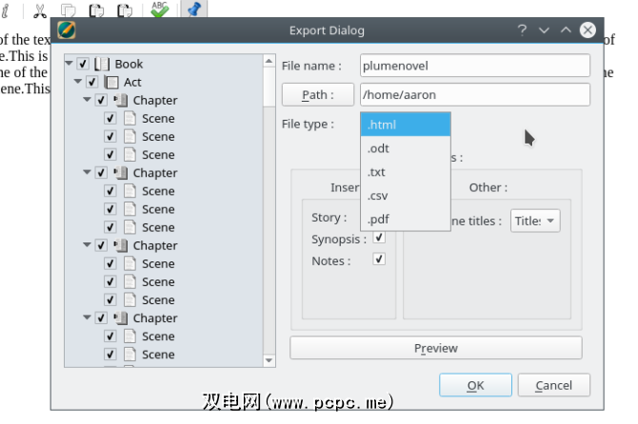Click the tree scrollbar up arrow
The image size is (638, 424).
269,62
